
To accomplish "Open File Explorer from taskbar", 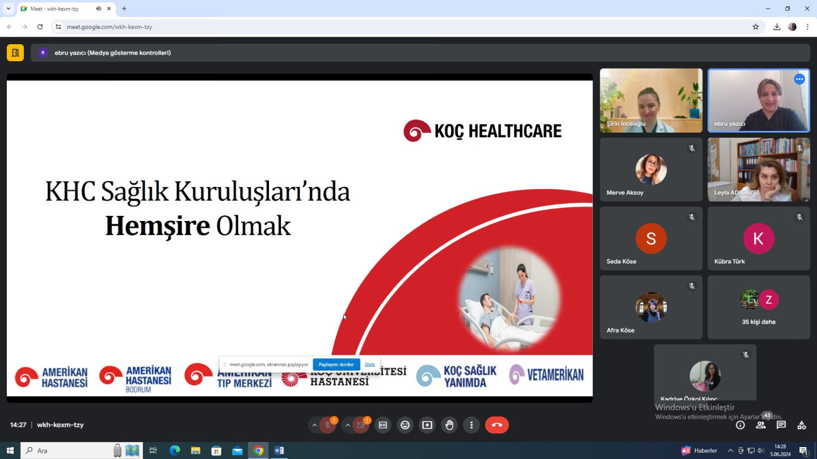I will [x=195, y=450].
